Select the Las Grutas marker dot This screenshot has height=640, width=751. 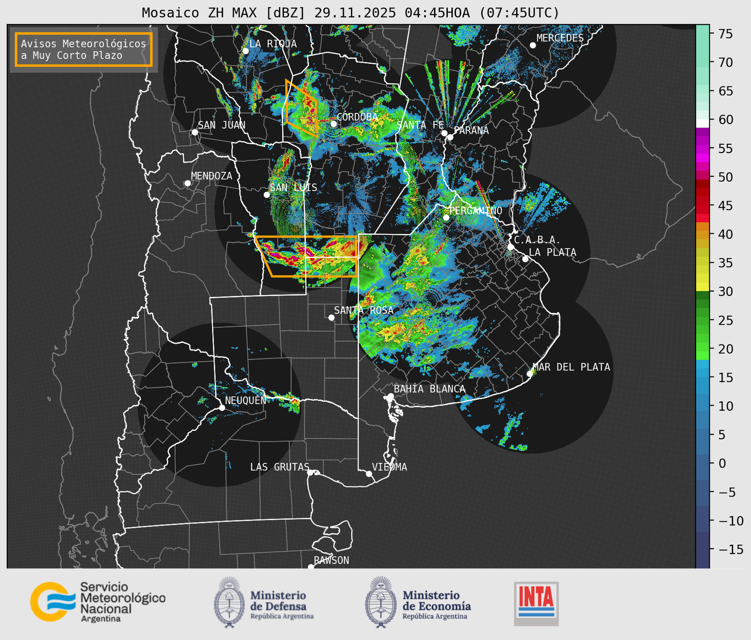click(310, 473)
